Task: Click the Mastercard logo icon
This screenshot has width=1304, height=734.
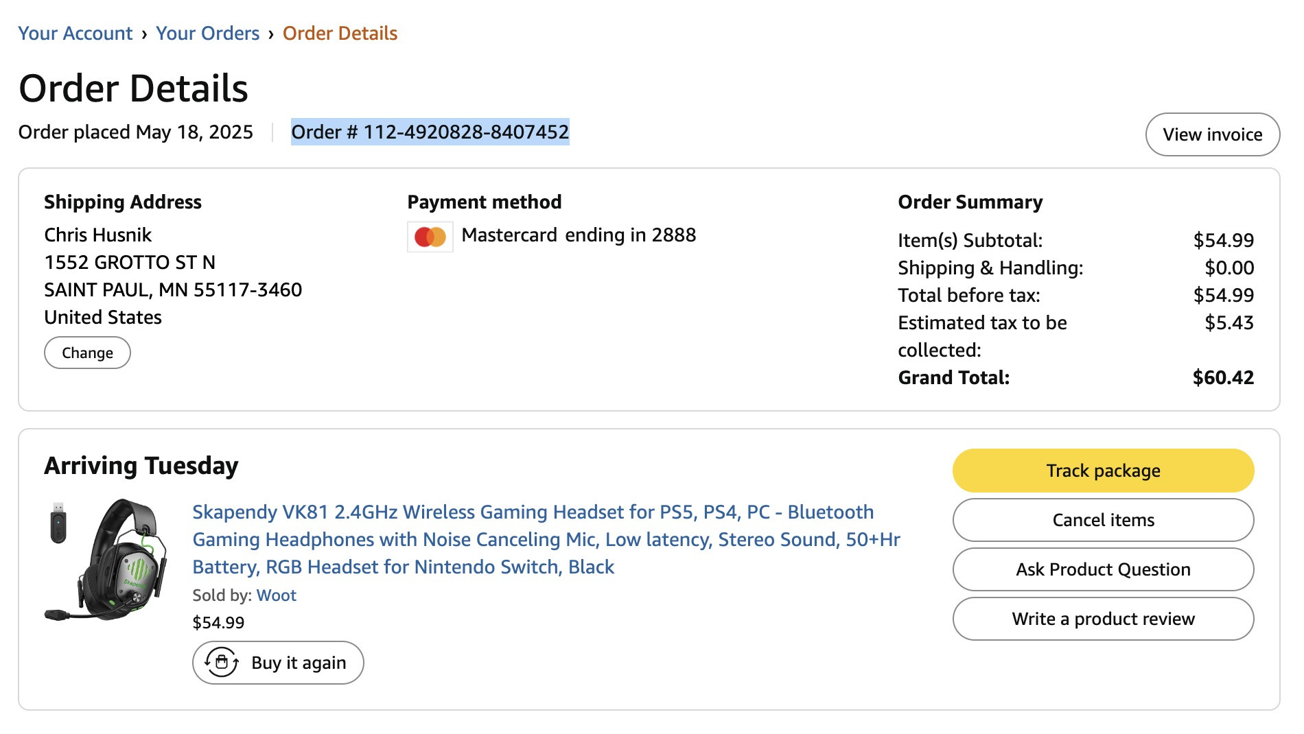Action: [430, 237]
